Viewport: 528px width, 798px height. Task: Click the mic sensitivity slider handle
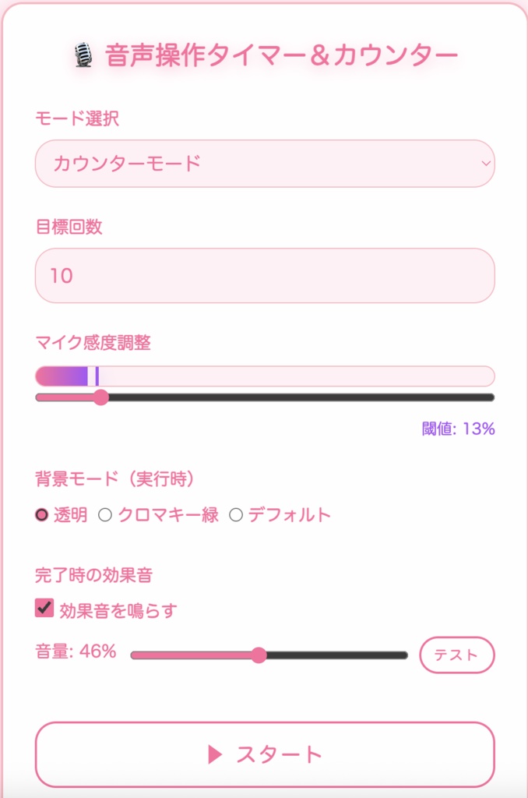(101, 397)
